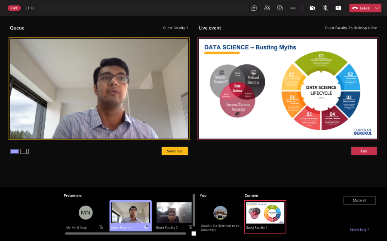Select Guest Faculty 1 video thumbnail

pos(130,213)
